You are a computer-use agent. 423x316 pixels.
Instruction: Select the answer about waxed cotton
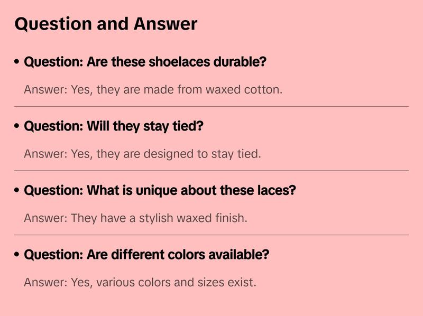tap(153, 89)
